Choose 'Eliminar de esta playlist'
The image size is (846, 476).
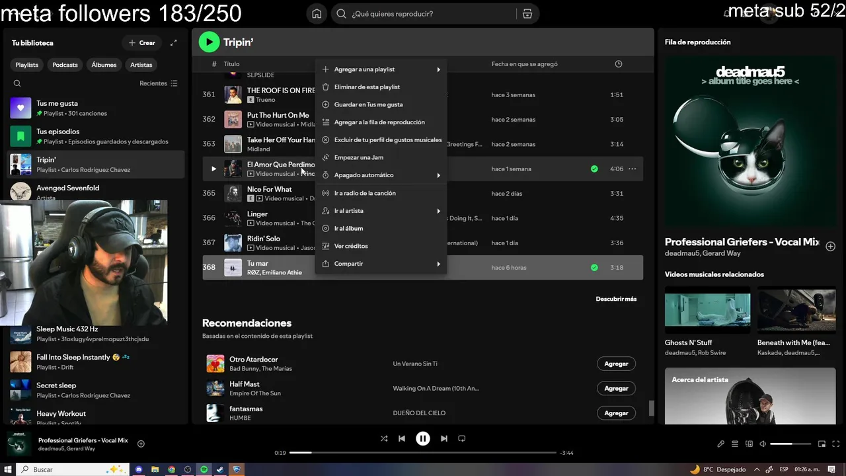tap(381, 87)
